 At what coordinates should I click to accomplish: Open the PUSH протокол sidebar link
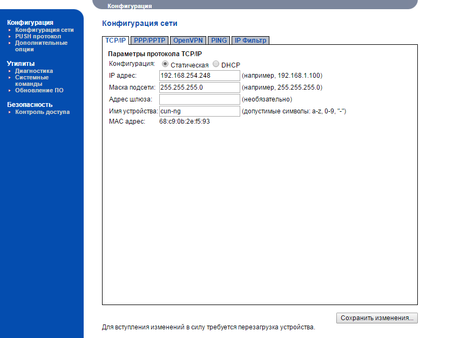coord(38,37)
